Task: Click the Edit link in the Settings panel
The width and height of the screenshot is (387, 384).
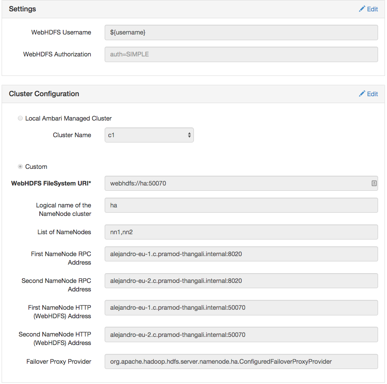Action: 368,9
